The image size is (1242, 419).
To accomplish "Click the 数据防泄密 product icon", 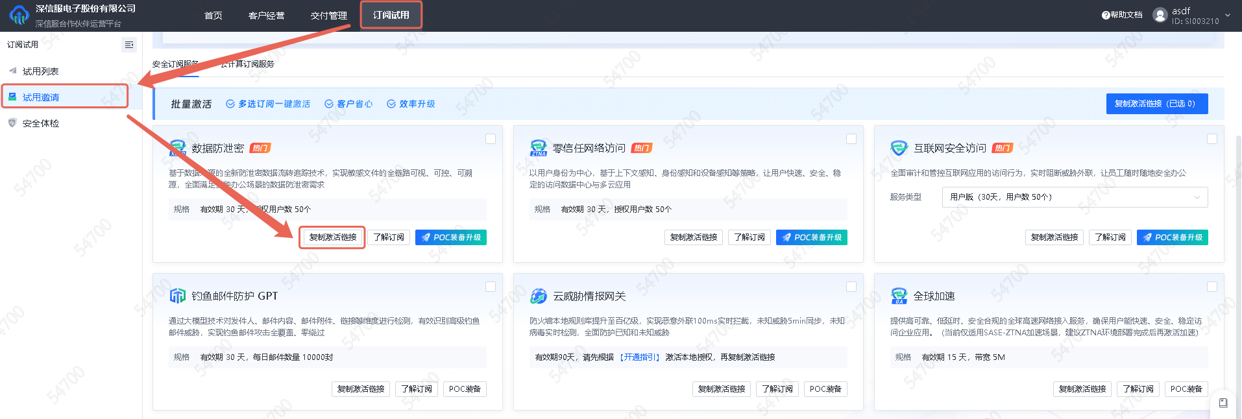I will (x=177, y=148).
